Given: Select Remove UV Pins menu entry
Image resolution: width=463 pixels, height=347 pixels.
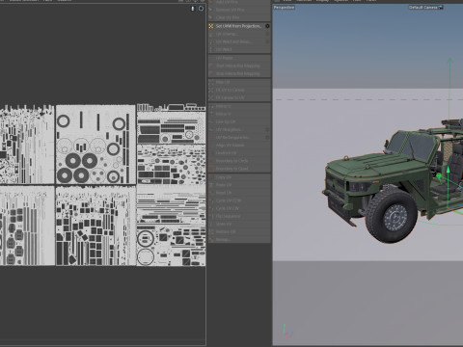Looking at the screenshot, I should (239, 10).
